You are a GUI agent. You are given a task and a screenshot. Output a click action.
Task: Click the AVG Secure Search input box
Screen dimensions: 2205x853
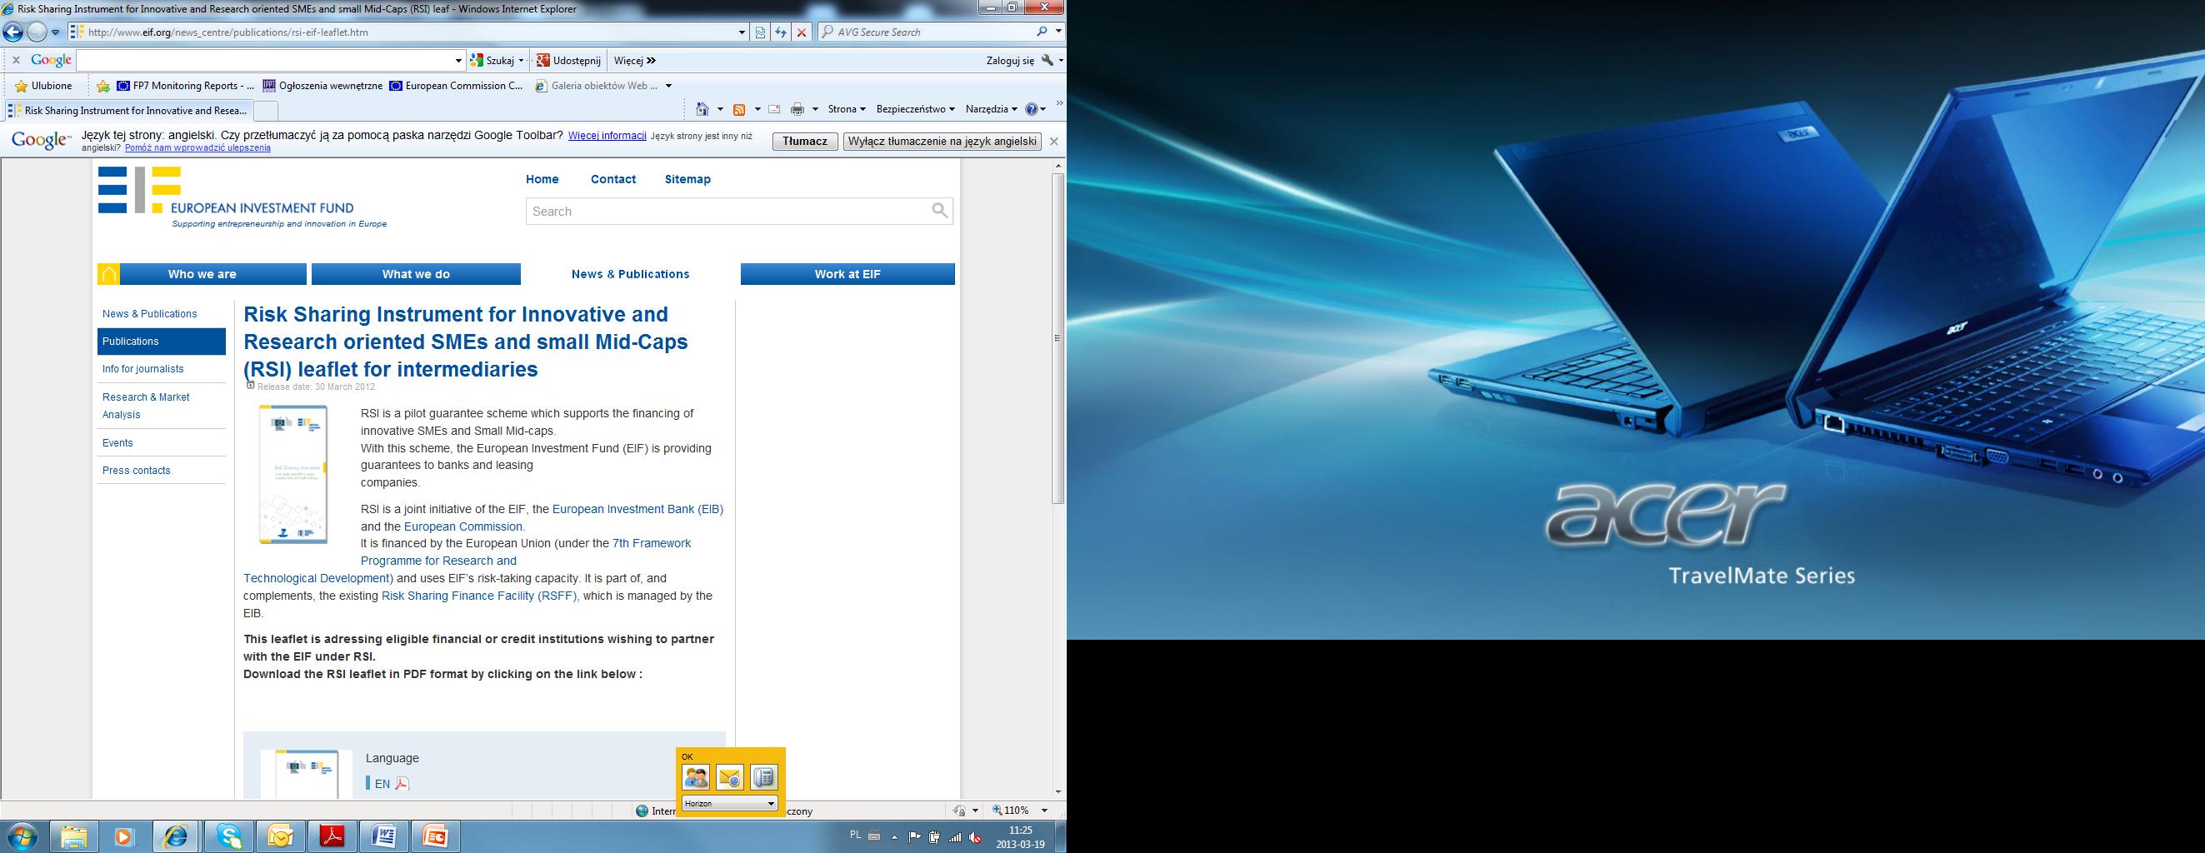(x=926, y=32)
